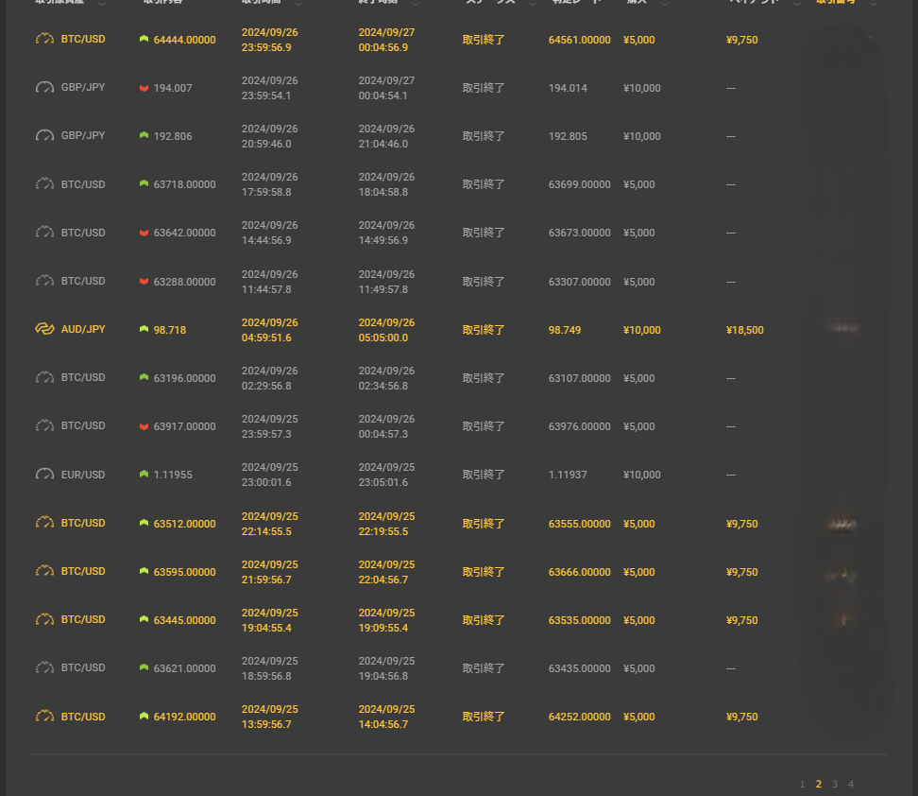Select the 63555.00000 judgment rate cell
The image size is (918, 796).
pyautogui.click(x=579, y=524)
